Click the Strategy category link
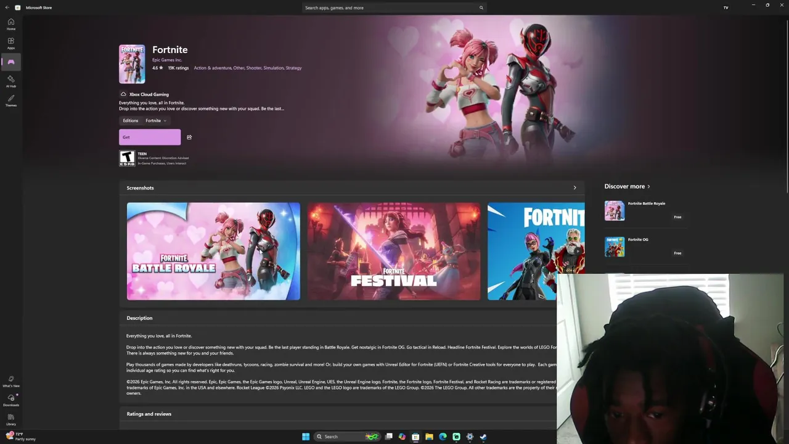The height and width of the screenshot is (444, 789). [x=293, y=68]
